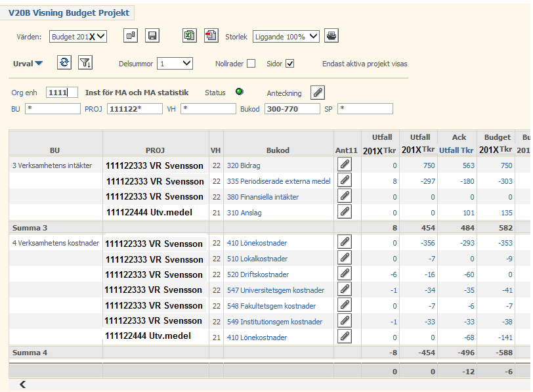Click the column layout icon beside Värden

[x=131, y=35]
